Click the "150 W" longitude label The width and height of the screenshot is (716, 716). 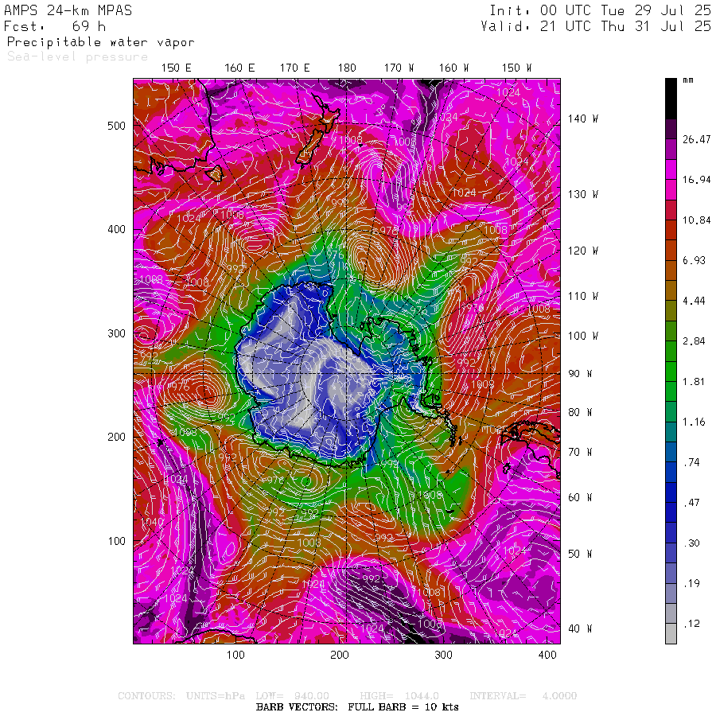click(x=516, y=68)
